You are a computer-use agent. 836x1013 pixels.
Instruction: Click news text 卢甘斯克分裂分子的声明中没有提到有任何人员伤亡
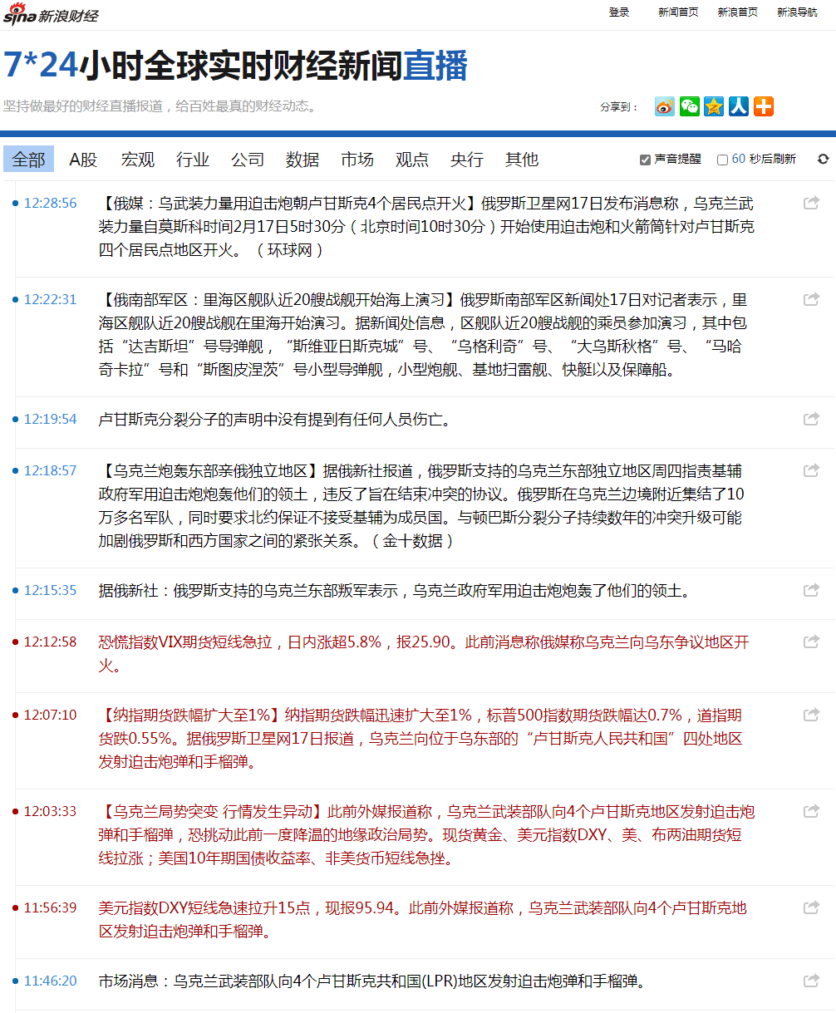275,420
